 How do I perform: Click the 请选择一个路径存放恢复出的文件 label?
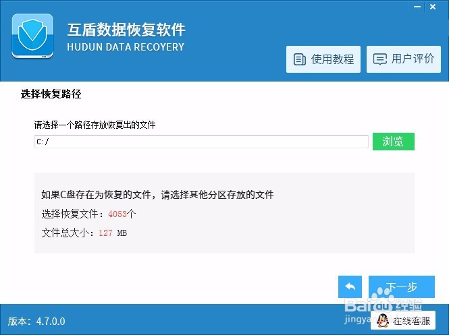coord(95,125)
